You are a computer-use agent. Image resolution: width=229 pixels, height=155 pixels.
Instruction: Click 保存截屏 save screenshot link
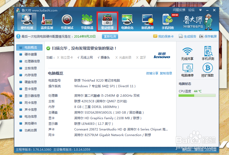pos(211,37)
